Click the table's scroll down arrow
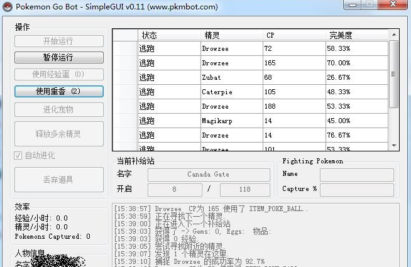 (x=393, y=145)
